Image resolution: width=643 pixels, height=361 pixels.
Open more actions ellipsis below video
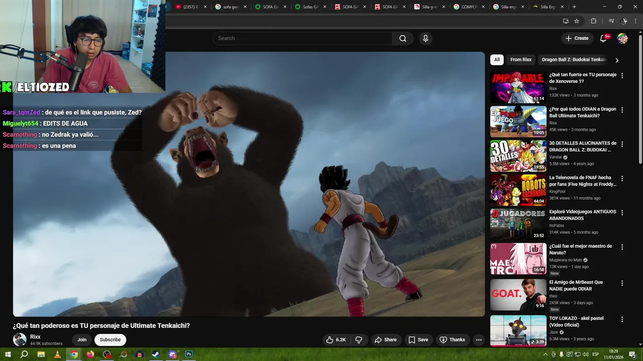point(479,339)
